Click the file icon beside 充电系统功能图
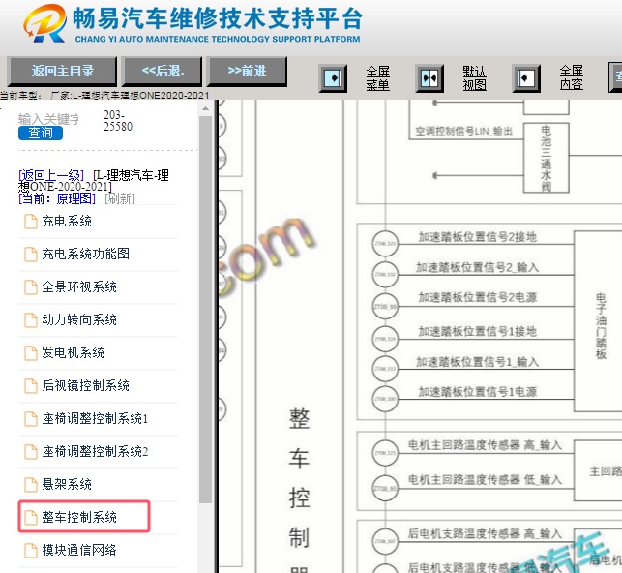Screen dimensions: 622x573 31,255
